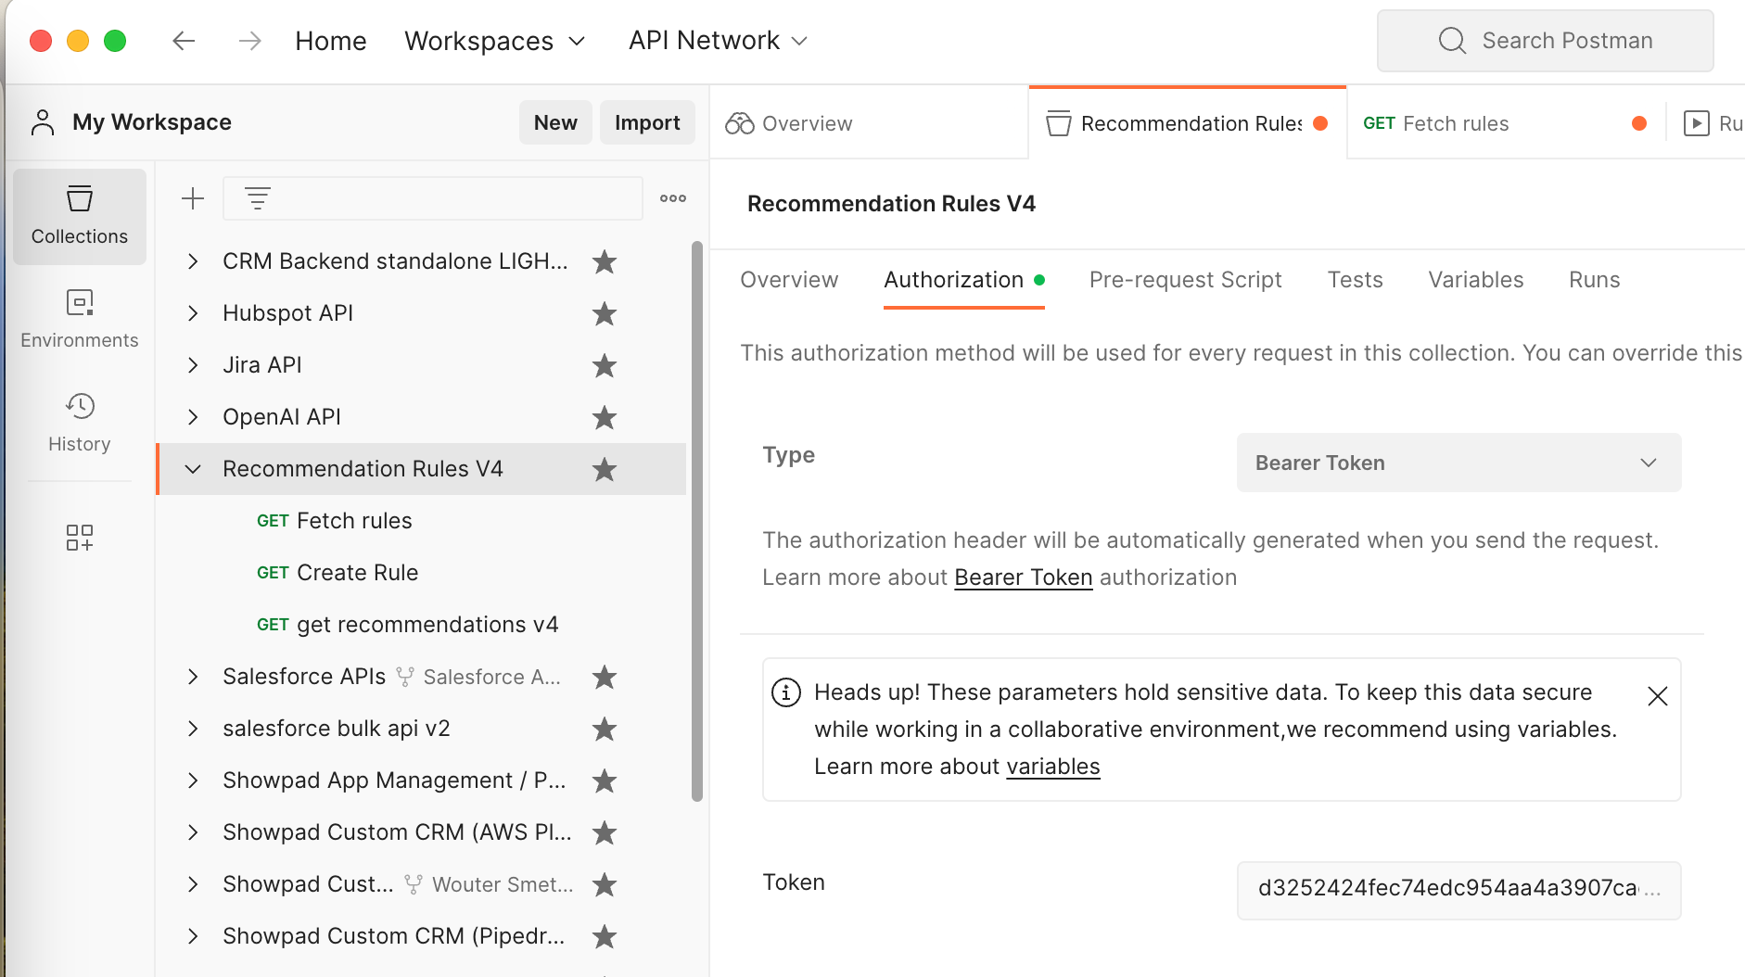Expand the Salesforce APIs collection
This screenshot has width=1745, height=977.
tap(193, 677)
